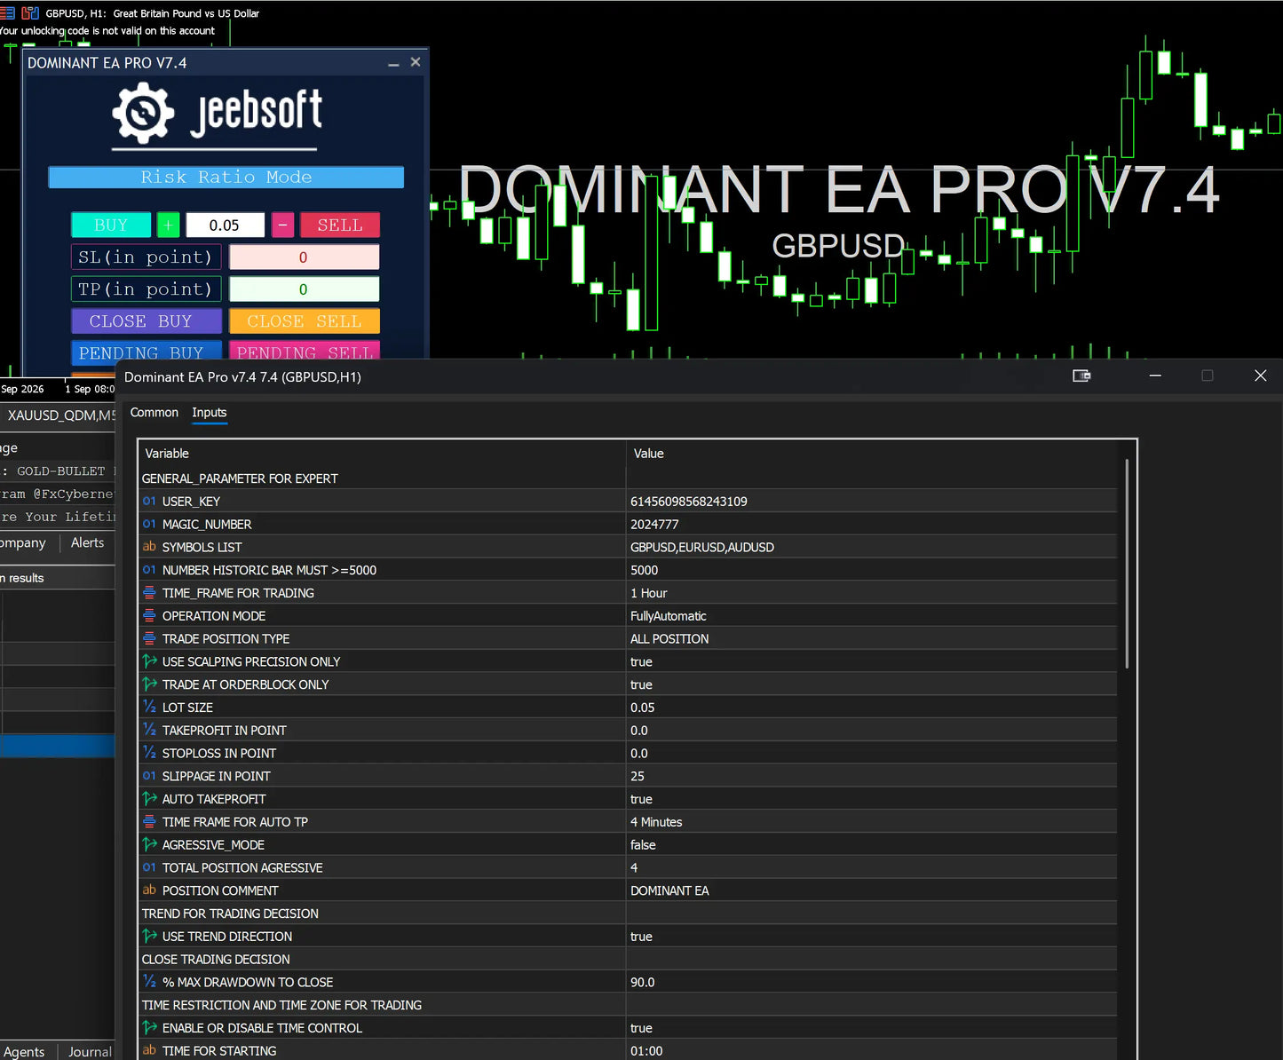
Task: Click the USE SCALPING PRECISION ONLY boolean icon
Action: tap(149, 661)
